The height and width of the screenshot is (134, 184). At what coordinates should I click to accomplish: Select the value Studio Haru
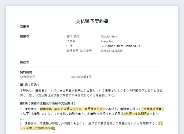coord(109,36)
